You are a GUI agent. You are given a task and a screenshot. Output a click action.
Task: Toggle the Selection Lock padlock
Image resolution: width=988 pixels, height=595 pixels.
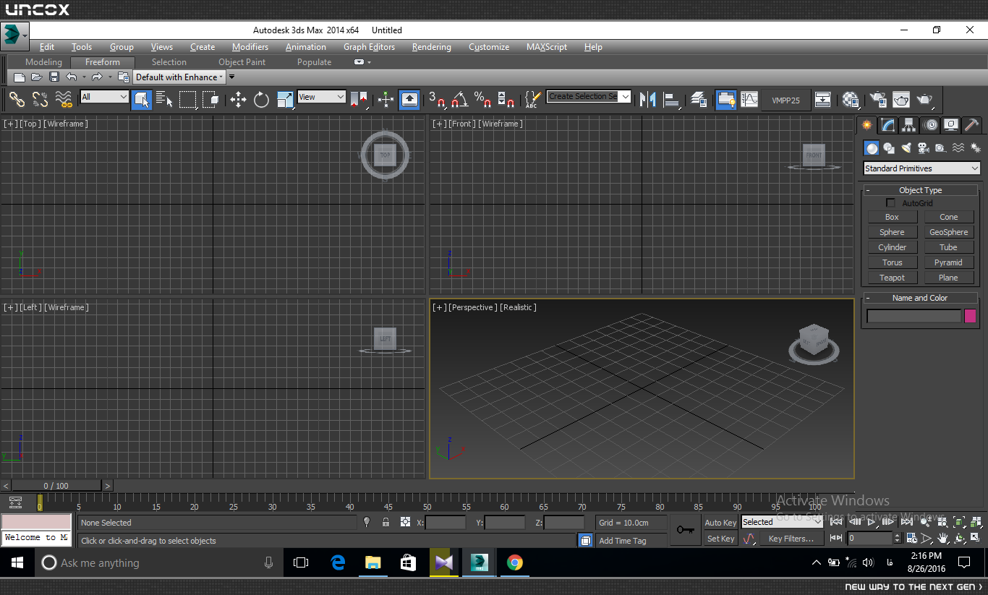(x=386, y=522)
